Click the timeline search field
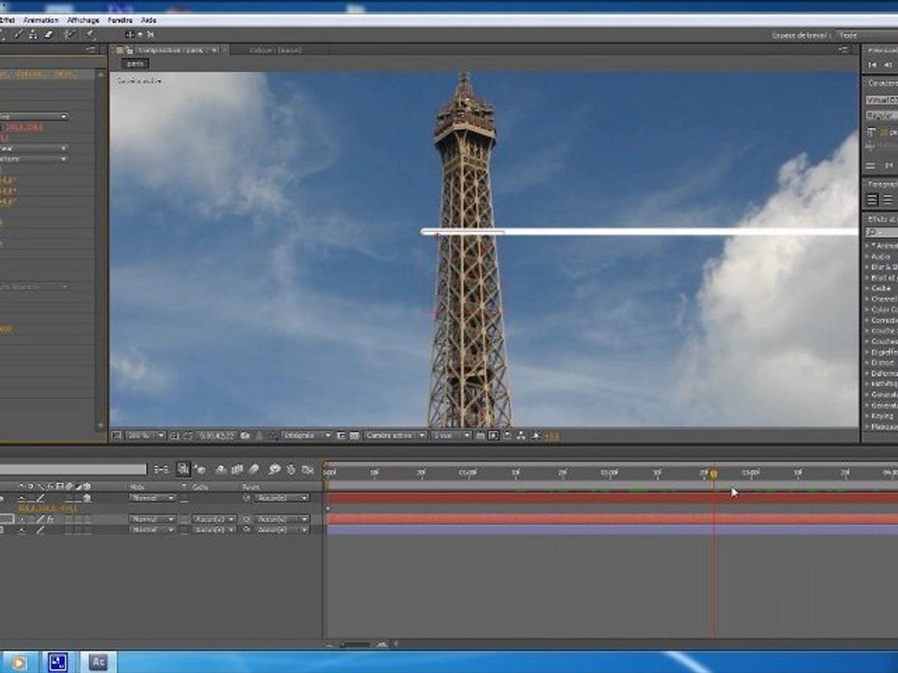898x673 pixels. (73, 469)
